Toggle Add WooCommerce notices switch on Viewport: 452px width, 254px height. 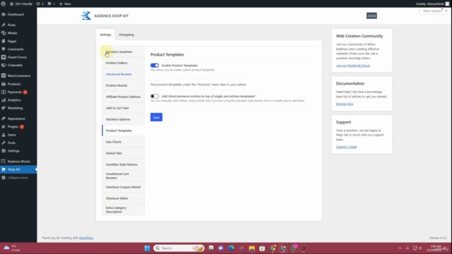coord(155,96)
